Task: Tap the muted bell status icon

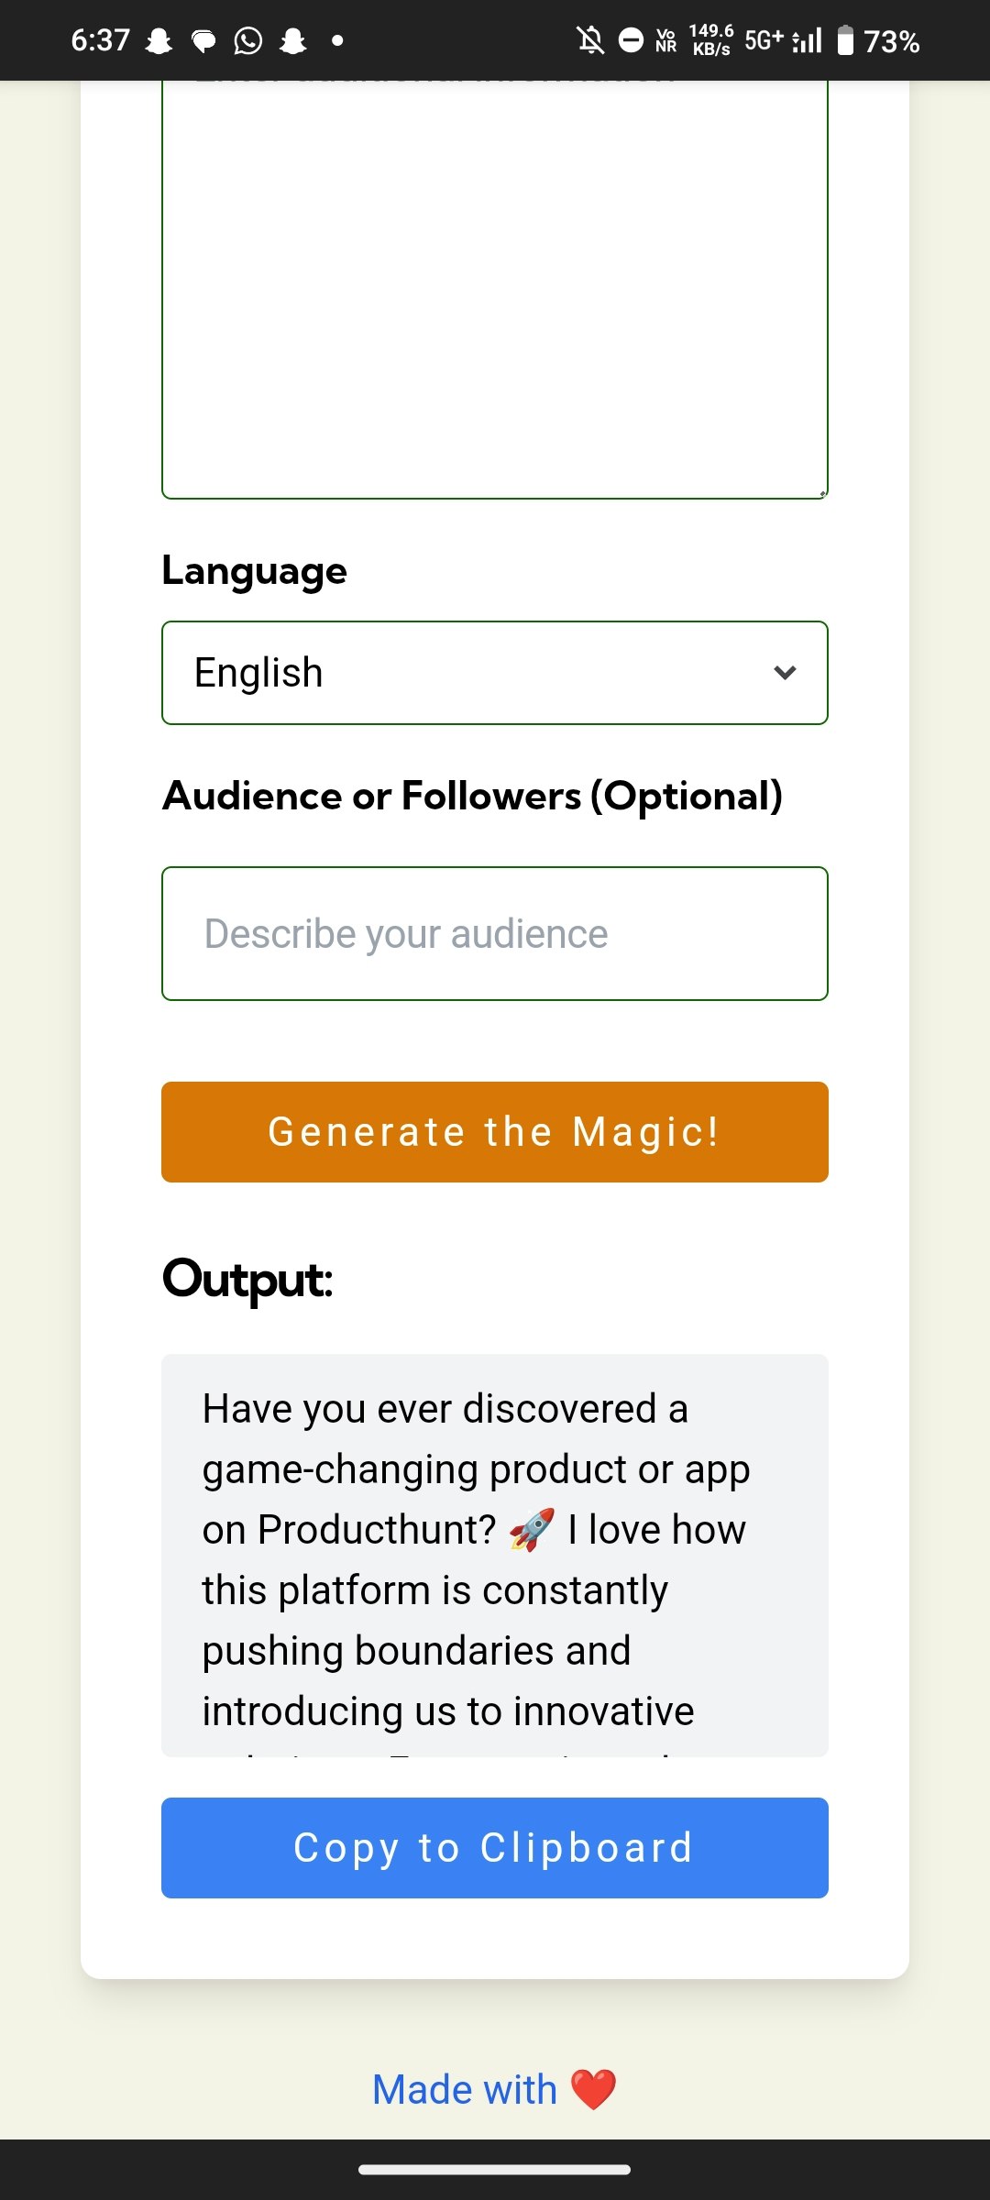Action: [590, 40]
